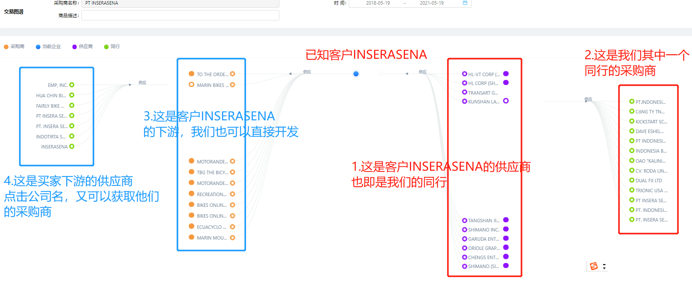Click PT.INDONESI... first peer label
Screen dimensions: 692x283
(x=650, y=102)
